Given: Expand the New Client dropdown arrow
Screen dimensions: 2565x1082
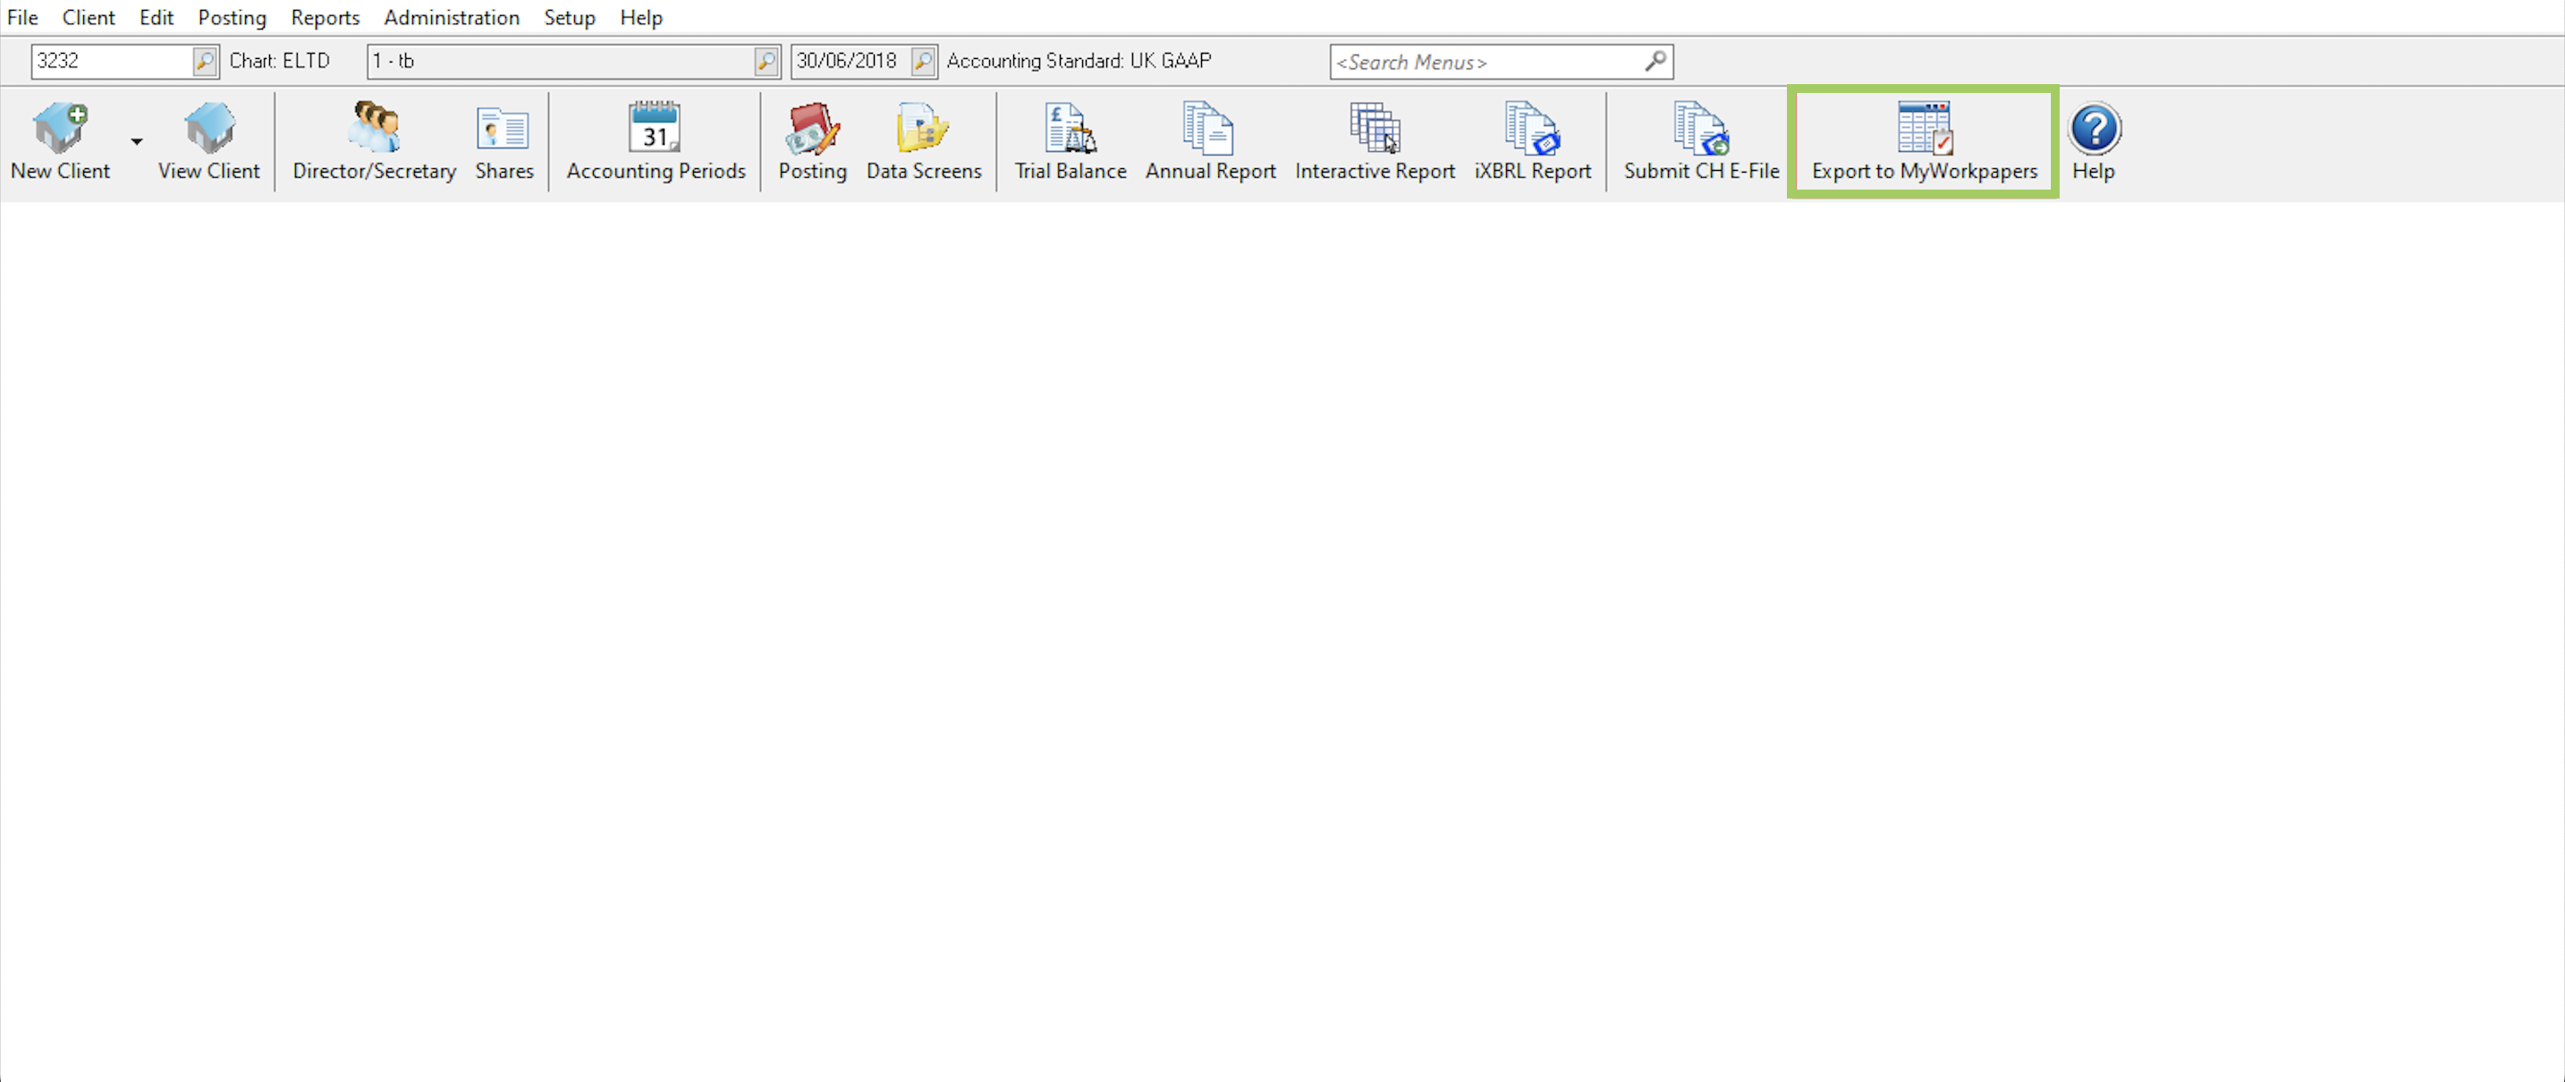Looking at the screenshot, I should (137, 141).
